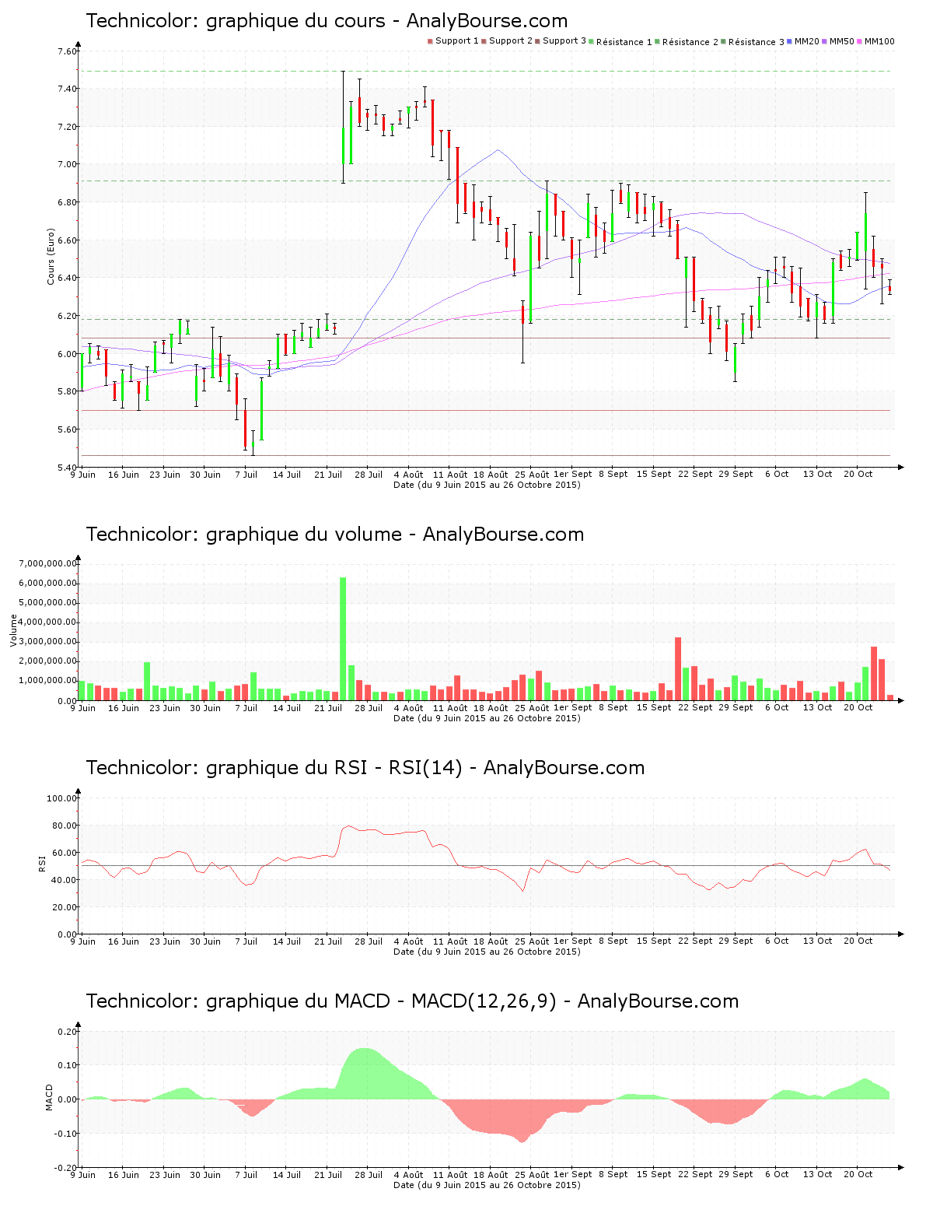Viewport: 933px width, 1206px height.
Task: Click the date range caption under MACD chart
Action: coord(487,1185)
